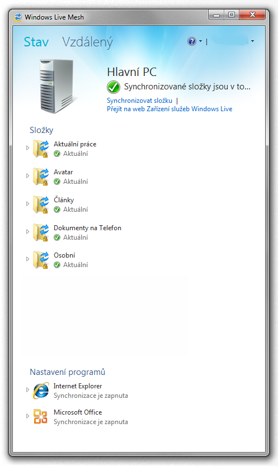Click green check under Aktuální práce
The width and height of the screenshot is (278, 466).
tap(57, 154)
